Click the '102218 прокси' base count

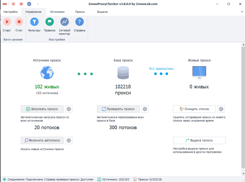click(x=123, y=90)
